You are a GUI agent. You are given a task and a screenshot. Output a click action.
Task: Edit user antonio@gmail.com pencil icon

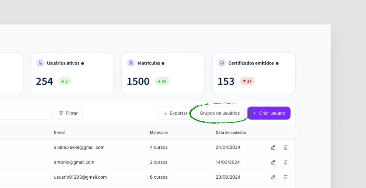[273, 162]
